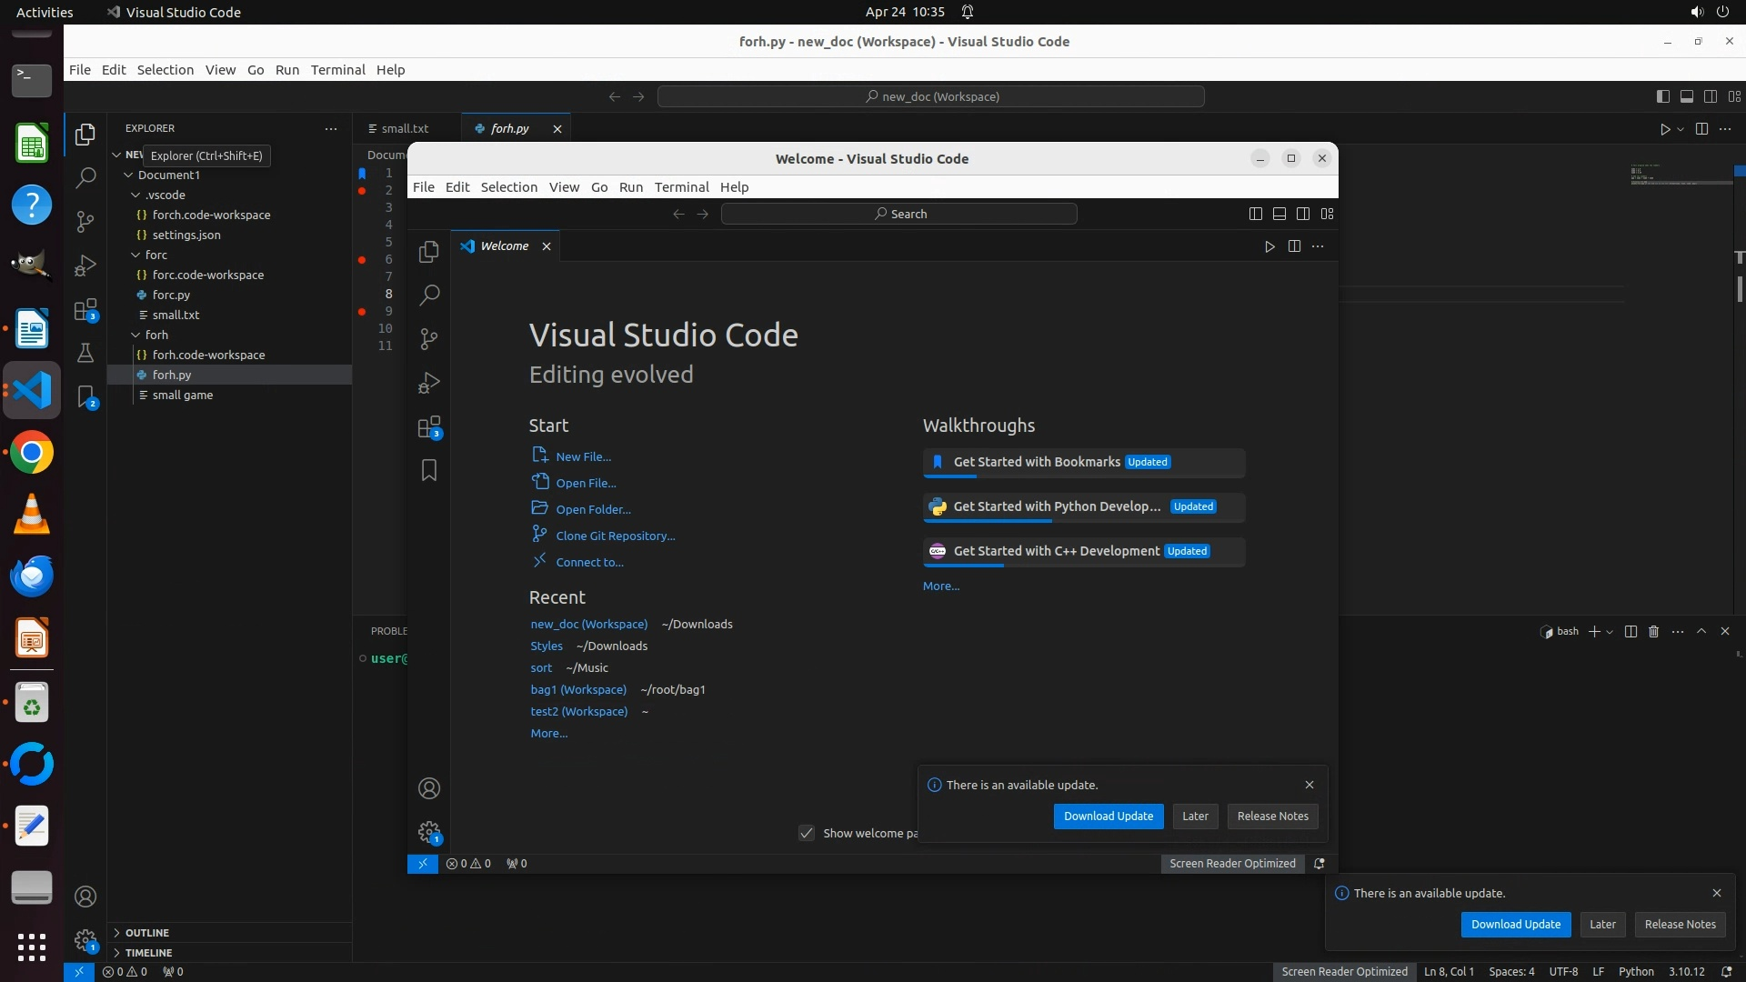Click Run Python File play icon

[x=1664, y=129]
